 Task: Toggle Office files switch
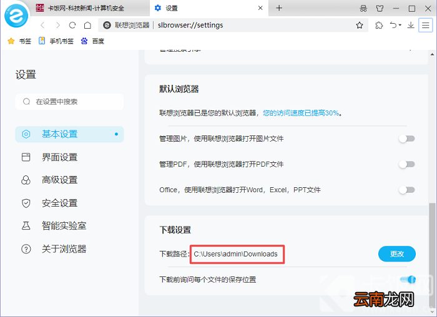click(x=407, y=190)
